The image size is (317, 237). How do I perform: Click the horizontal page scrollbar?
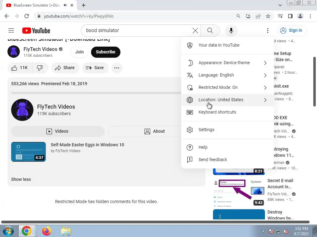(x=155, y=222)
